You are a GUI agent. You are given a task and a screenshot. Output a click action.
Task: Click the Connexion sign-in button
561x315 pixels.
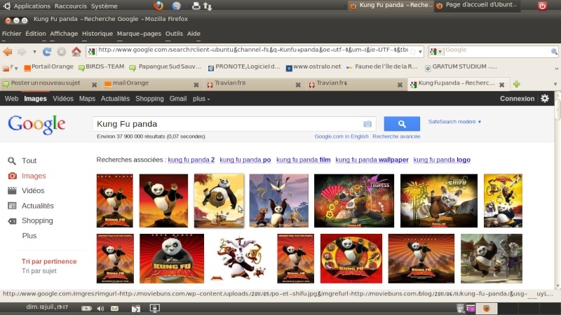click(x=517, y=99)
